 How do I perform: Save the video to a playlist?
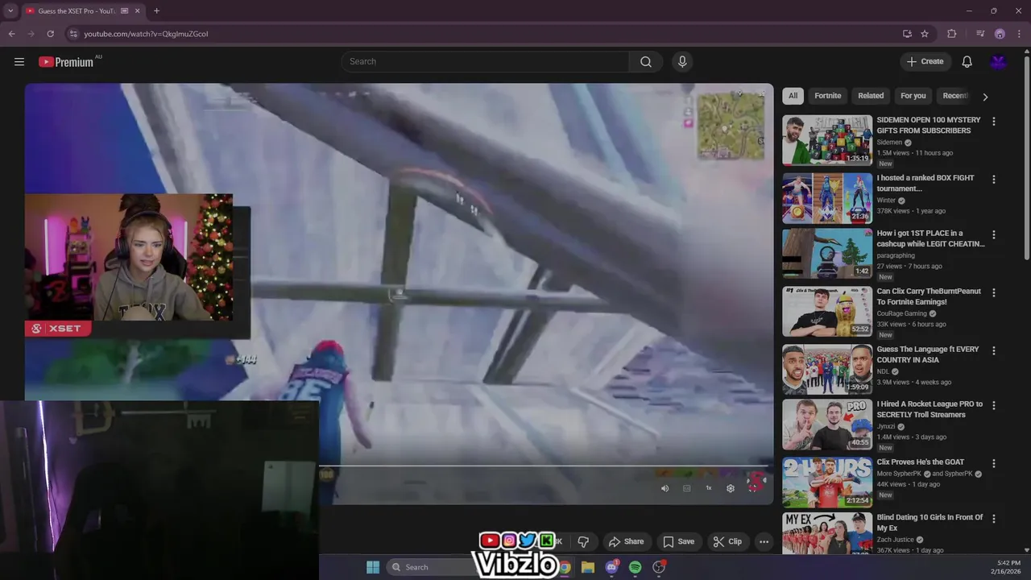[678, 541]
